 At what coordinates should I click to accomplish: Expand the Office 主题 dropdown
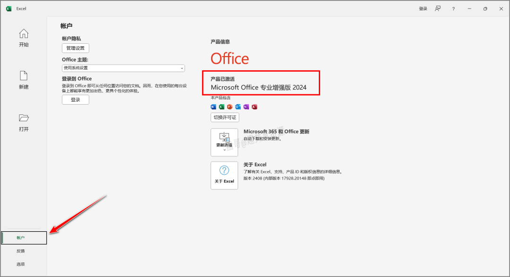[x=123, y=68]
